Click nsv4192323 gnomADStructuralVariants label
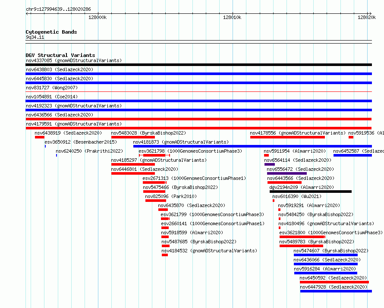384x308 pixels. pos(74,106)
